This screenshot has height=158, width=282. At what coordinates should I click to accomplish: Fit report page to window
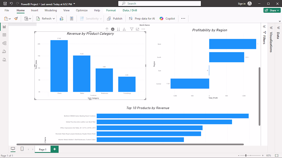(277, 155)
